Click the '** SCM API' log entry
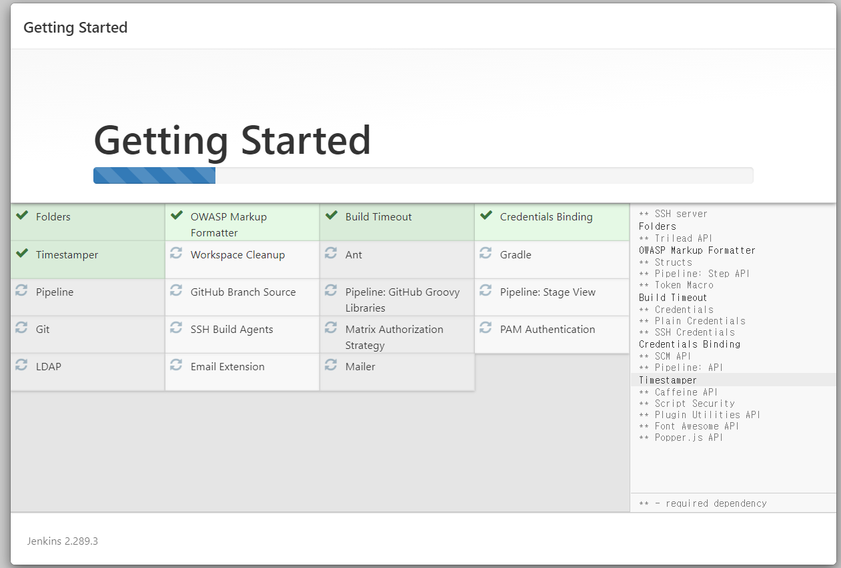The height and width of the screenshot is (568, 841). click(x=665, y=356)
